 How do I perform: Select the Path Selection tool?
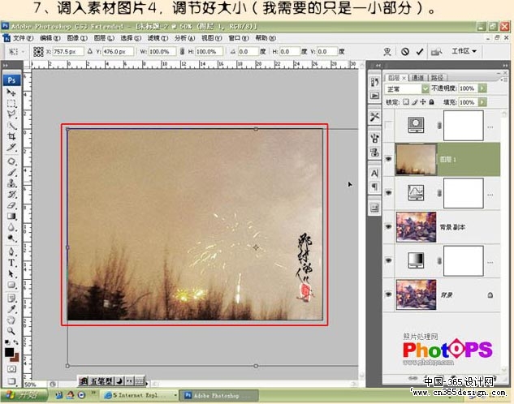tap(11, 273)
